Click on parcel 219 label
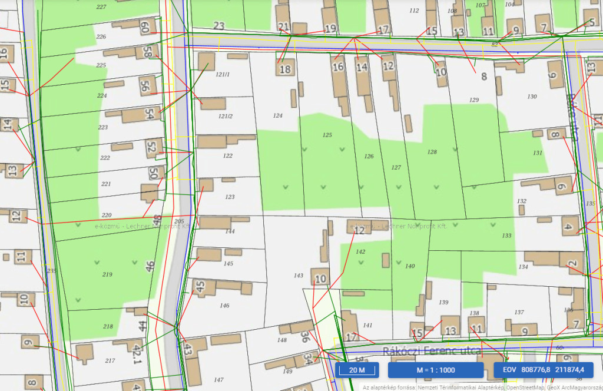The width and height of the screenshot is (603, 391). point(107,274)
